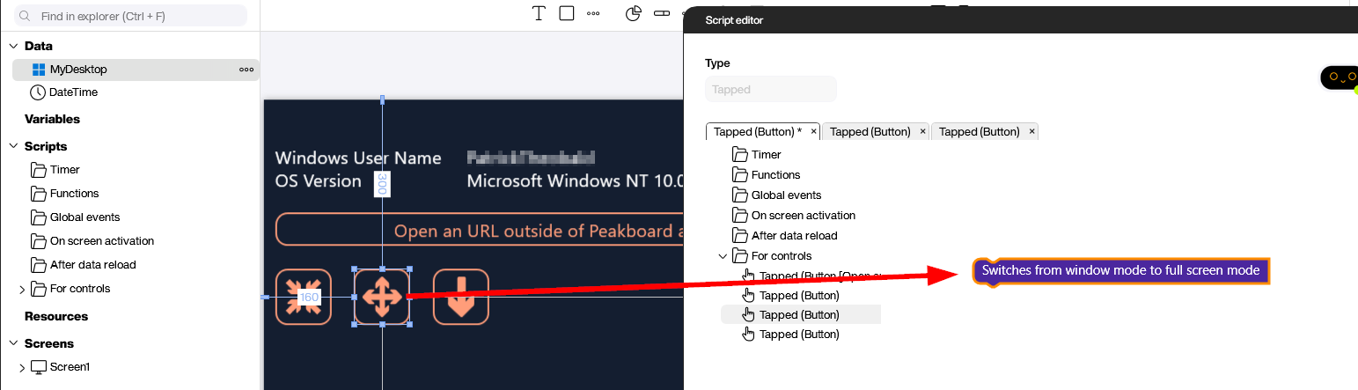The height and width of the screenshot is (390, 1358).
Task: Click the owl face widget at right edge
Action: [x=1339, y=77]
